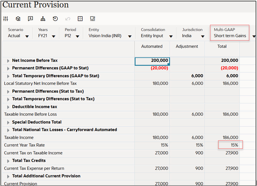Expand Total National Tax Losses row
This screenshot has height=186, width=257.
pyautogui.click(x=8, y=130)
